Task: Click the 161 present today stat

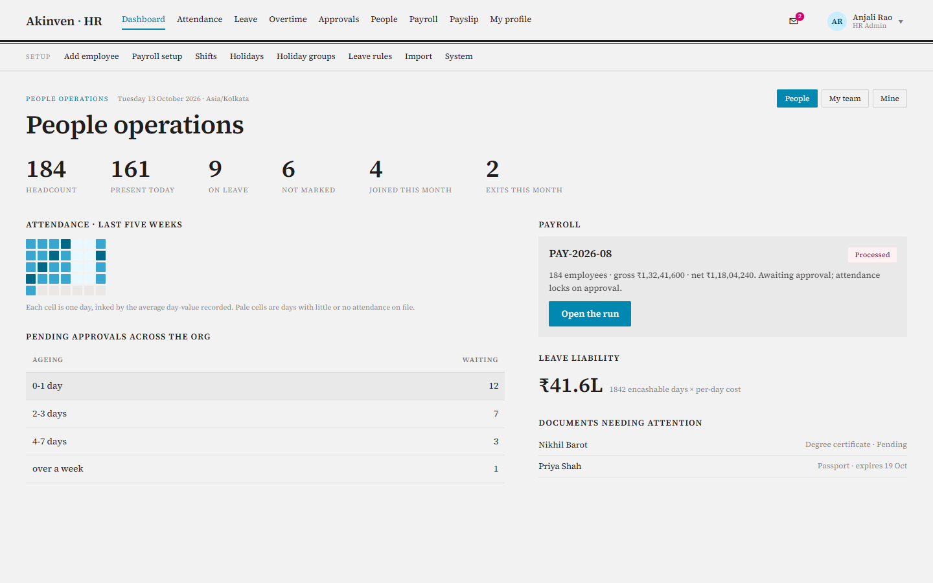Action: tap(143, 176)
